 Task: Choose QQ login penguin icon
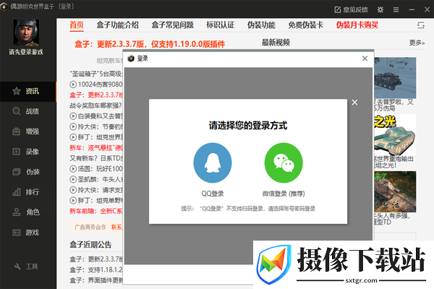point(212,163)
